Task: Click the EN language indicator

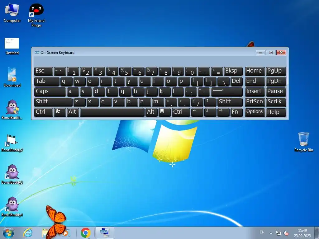Action: coord(262,232)
